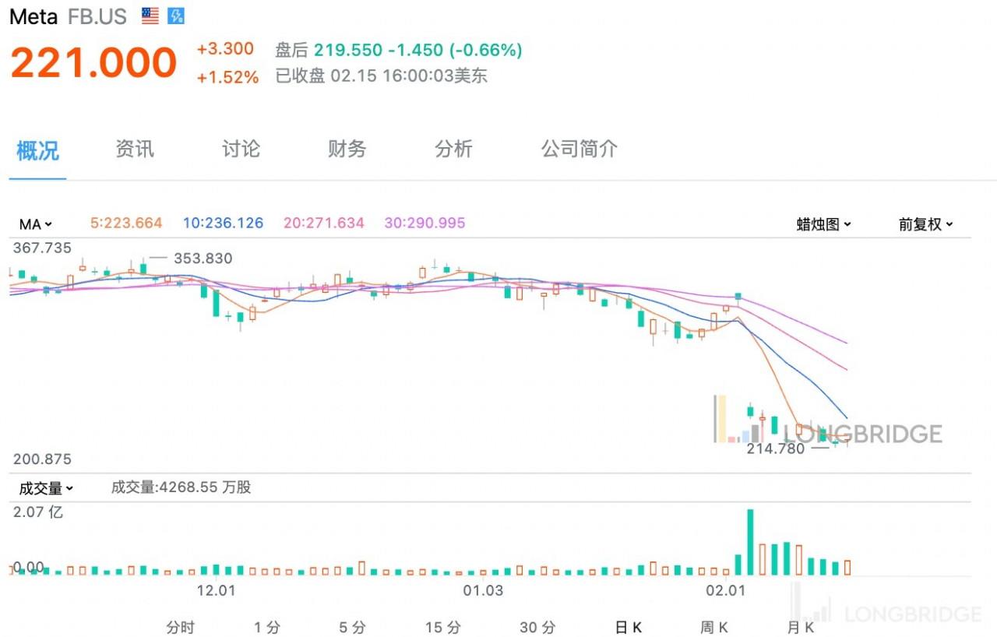
Task: Open the 公司简介 tab
Action: coord(579,149)
